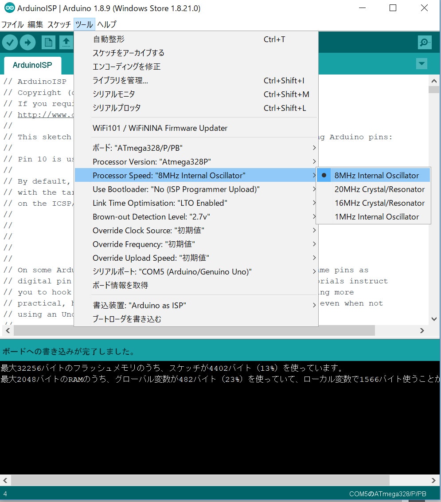The width and height of the screenshot is (441, 502).
Task: Click the http://www link in the code
Action: (x=46, y=114)
